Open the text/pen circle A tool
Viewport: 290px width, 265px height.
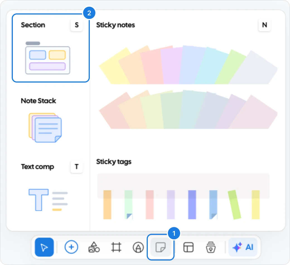click(x=138, y=247)
